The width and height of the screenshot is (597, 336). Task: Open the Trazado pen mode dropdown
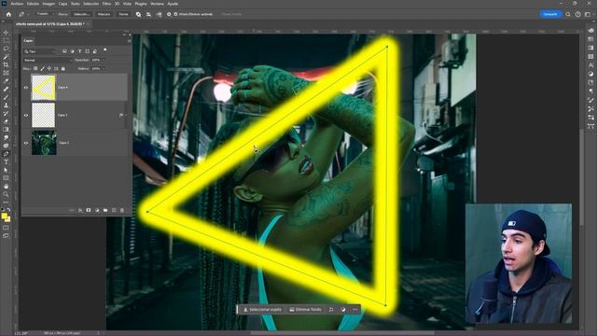click(x=45, y=14)
